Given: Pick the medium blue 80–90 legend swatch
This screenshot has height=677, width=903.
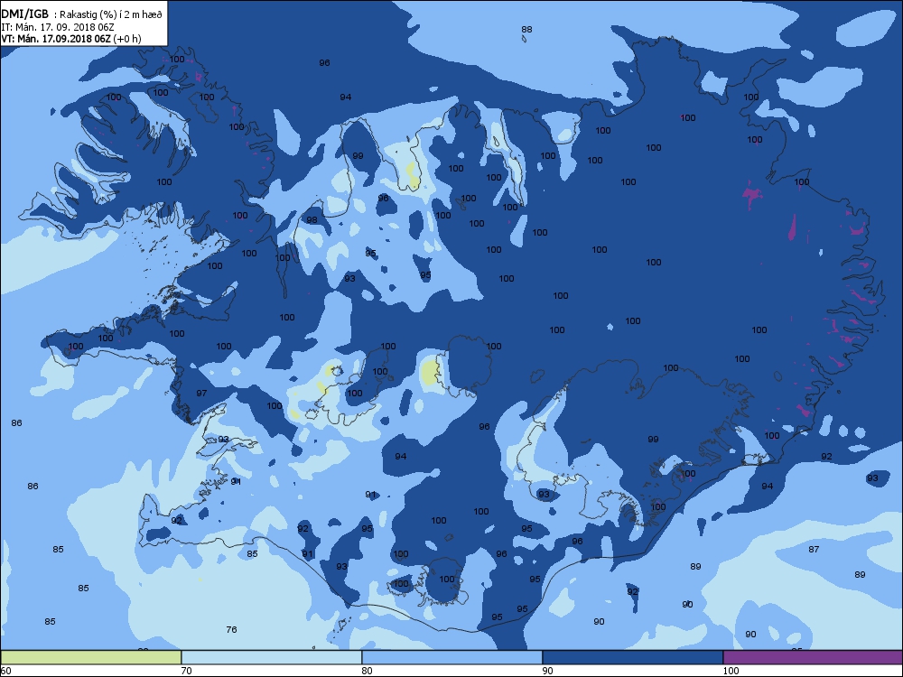Looking at the screenshot, I should (x=452, y=657).
